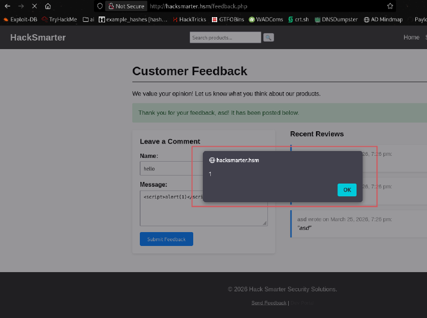Stop page loading with the X icon
Screen dimensions: 427x318
[x=34, y=6]
